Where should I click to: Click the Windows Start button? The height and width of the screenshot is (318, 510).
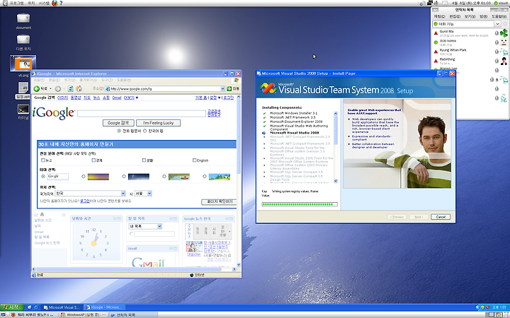tap(12, 307)
